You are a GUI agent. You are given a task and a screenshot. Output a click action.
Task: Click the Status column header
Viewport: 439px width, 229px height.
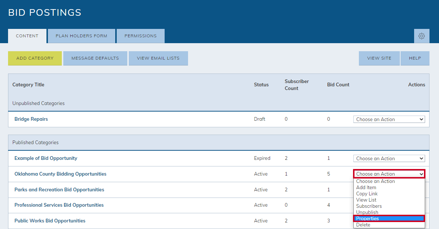click(x=261, y=85)
